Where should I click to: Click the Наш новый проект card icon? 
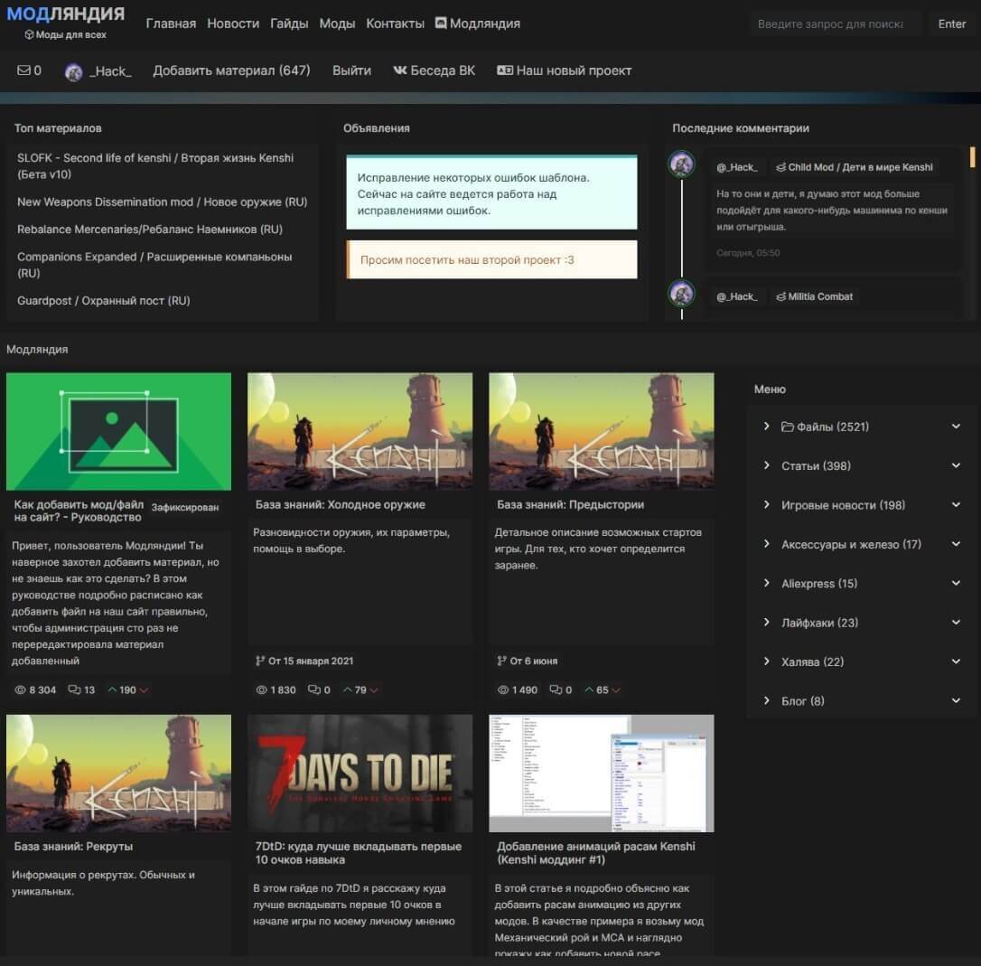[505, 70]
